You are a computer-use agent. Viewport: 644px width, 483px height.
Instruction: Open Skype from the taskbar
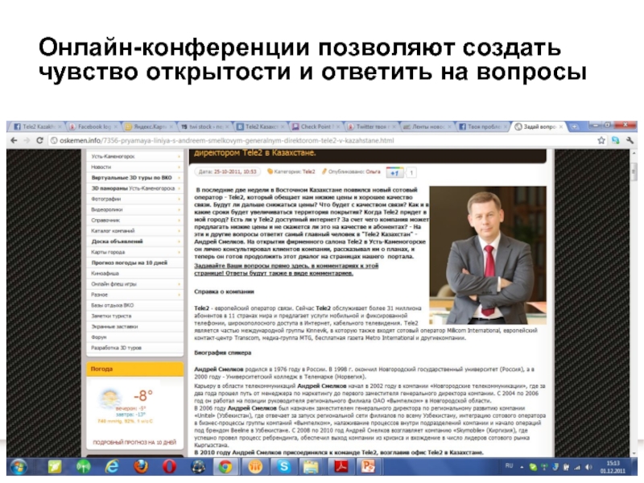[x=284, y=467]
